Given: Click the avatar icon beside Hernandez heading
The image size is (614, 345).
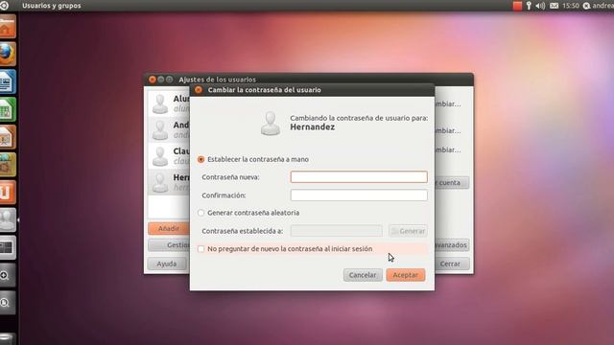Looking at the screenshot, I should (x=271, y=124).
